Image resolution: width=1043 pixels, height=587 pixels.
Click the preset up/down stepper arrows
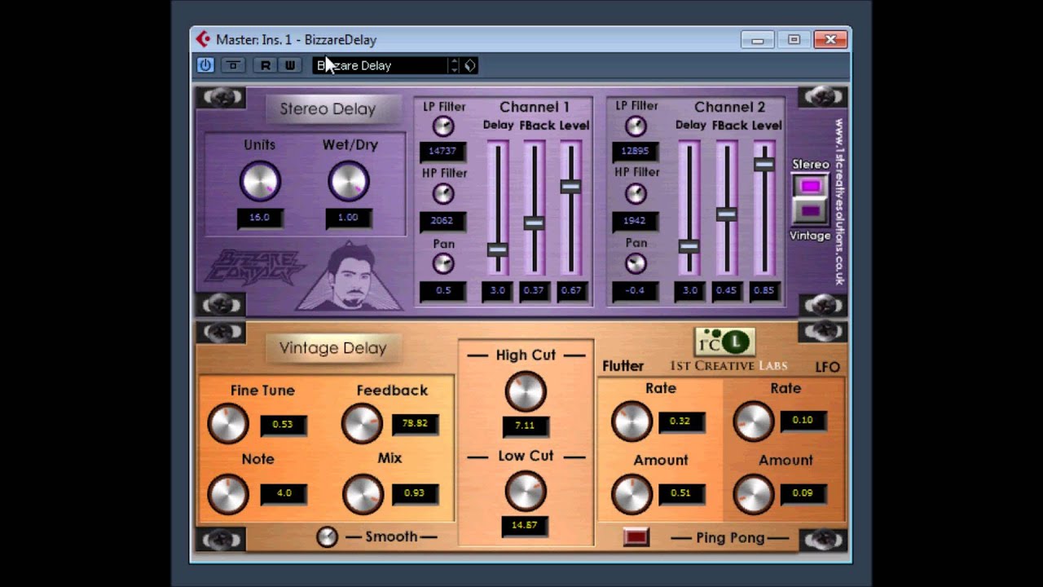coord(455,65)
